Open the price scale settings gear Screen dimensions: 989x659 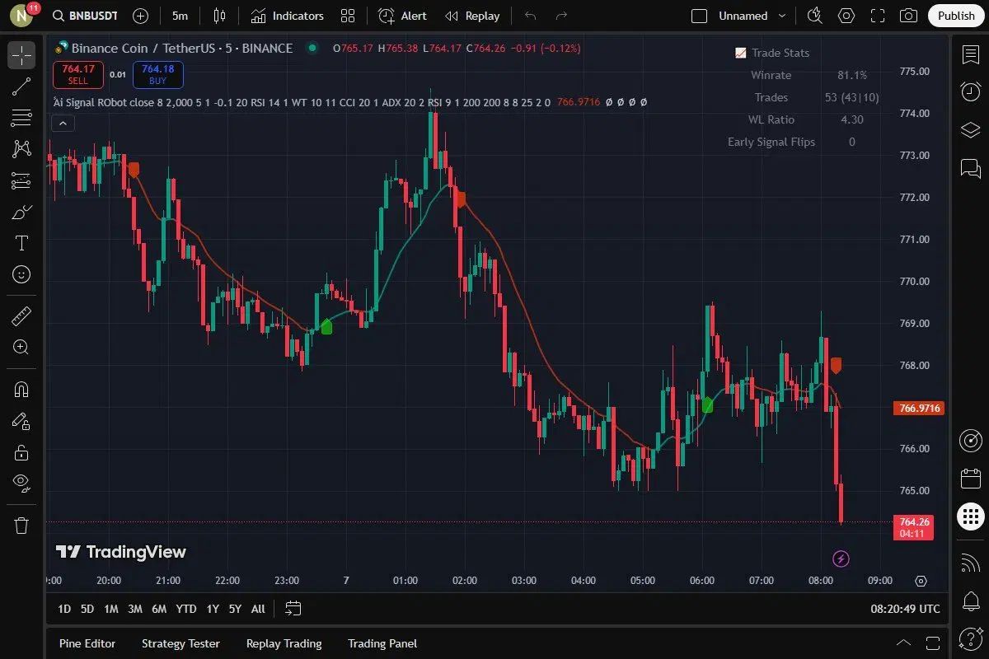921,581
